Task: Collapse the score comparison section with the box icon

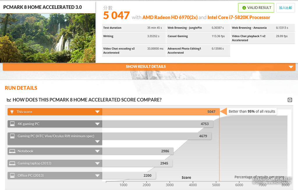Action: (290, 100)
